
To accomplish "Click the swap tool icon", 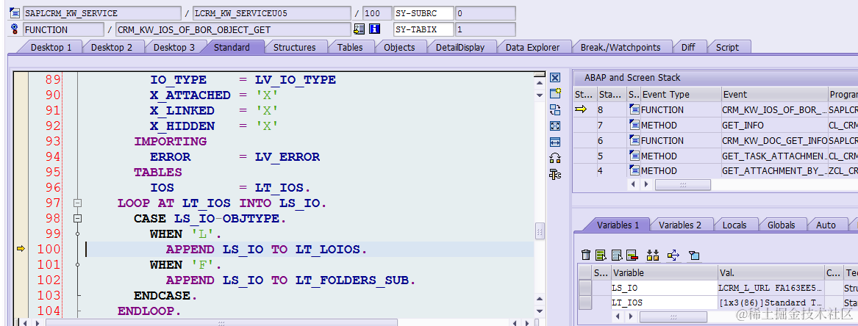I will [555, 109].
